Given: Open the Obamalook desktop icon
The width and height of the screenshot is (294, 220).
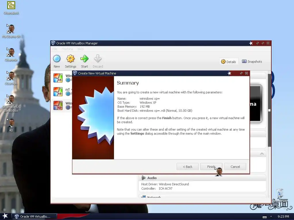Looking at the screenshot, I should point(11,8).
